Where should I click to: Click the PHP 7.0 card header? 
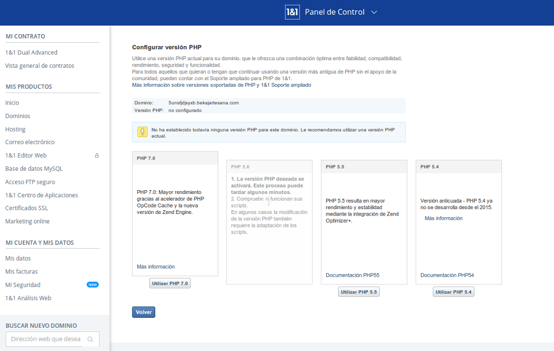[175, 158]
